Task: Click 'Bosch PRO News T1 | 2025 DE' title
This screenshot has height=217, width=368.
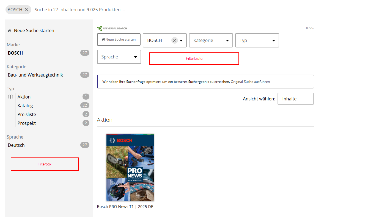Action: point(125,207)
